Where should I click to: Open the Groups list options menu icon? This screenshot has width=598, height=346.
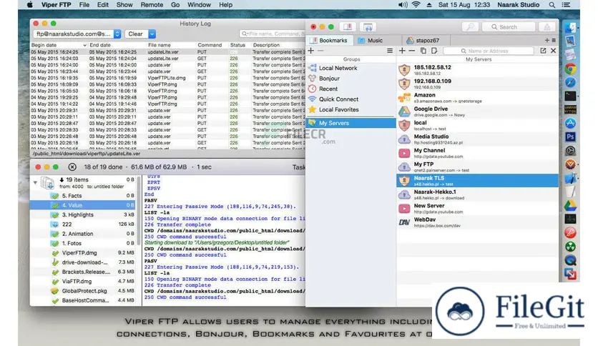coord(389,51)
